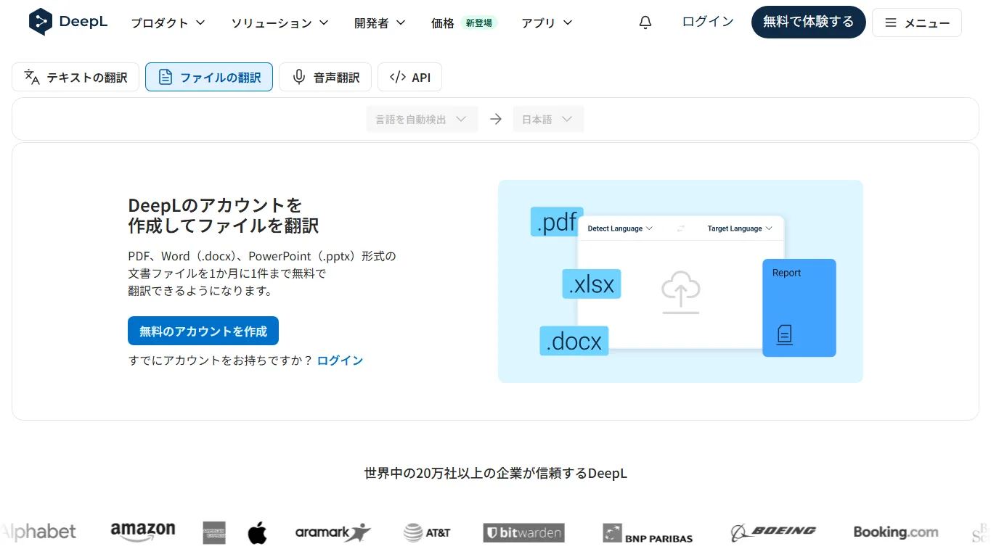The image size is (991, 557).
Task: Open the 日本語 target language dropdown
Action: [x=548, y=119]
